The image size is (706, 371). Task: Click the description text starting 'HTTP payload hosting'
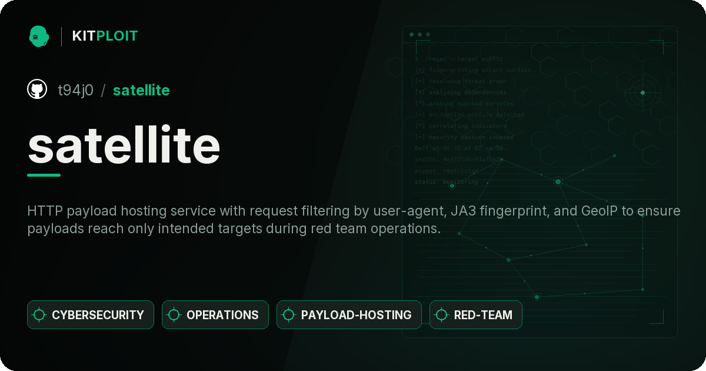click(354, 220)
